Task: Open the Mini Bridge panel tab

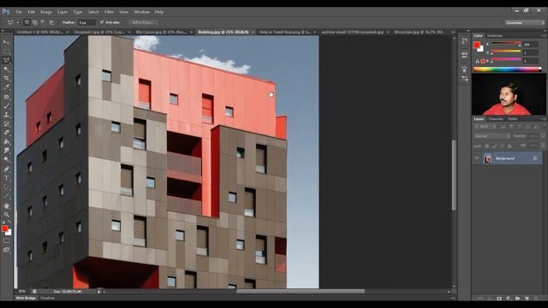Action: pos(26,299)
